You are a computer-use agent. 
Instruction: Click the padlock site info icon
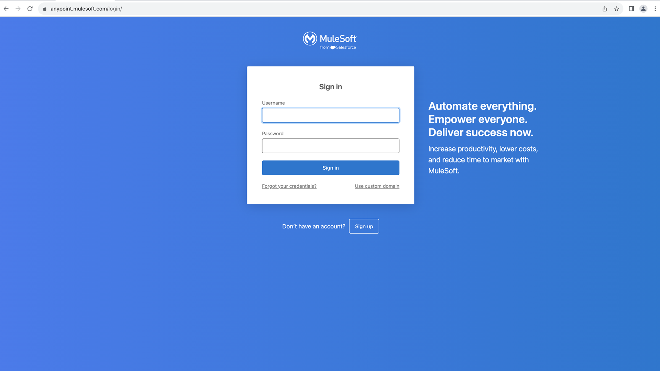point(44,9)
